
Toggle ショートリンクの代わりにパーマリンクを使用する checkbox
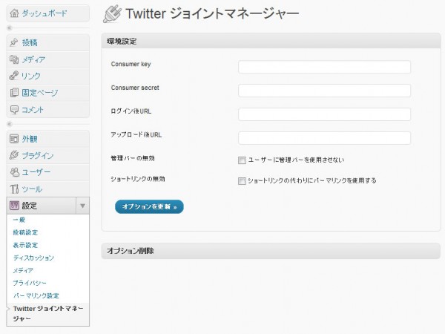click(242, 181)
